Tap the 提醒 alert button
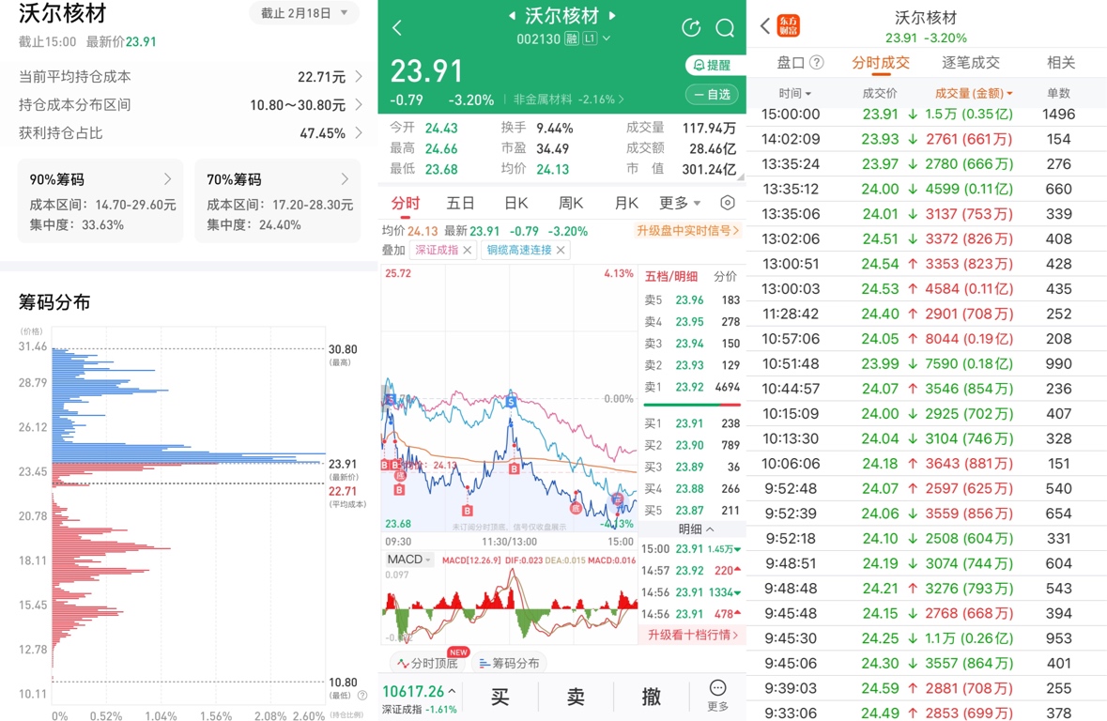 coord(714,65)
